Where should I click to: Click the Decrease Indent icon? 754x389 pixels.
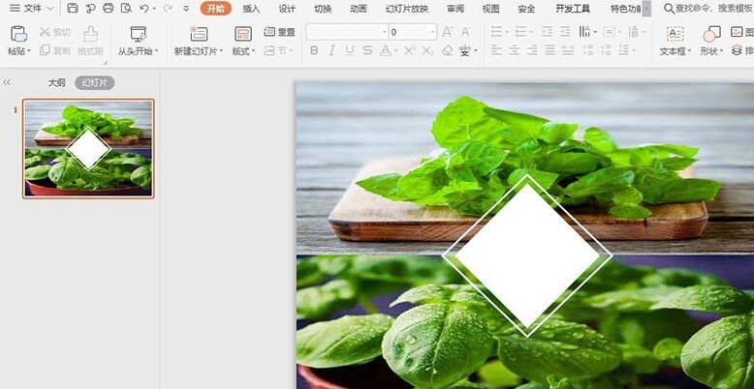(548, 32)
